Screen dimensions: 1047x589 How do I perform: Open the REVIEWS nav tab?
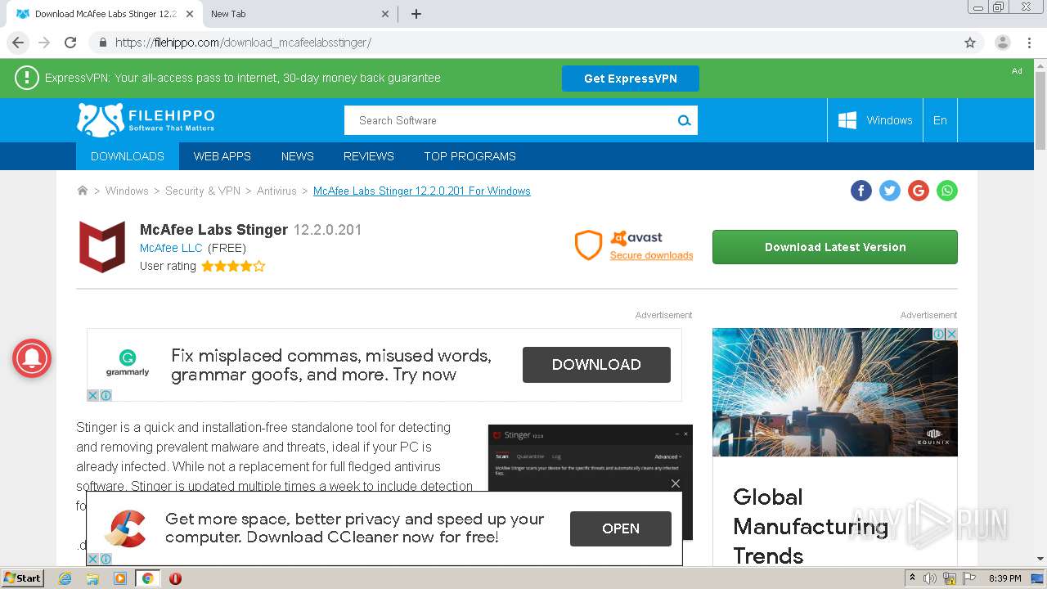(369, 156)
